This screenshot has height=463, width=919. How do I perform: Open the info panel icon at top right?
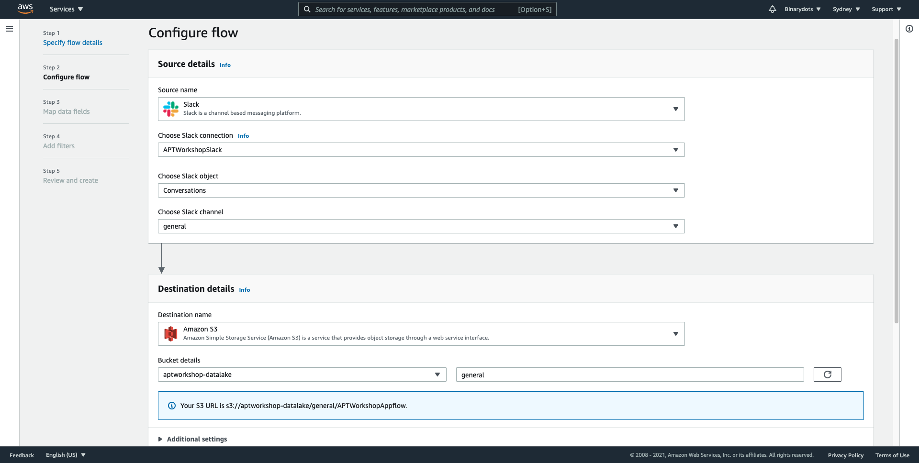coord(909,29)
